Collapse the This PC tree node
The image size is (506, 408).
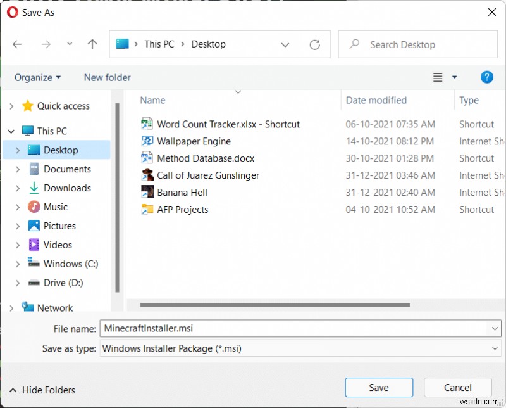click(x=11, y=131)
